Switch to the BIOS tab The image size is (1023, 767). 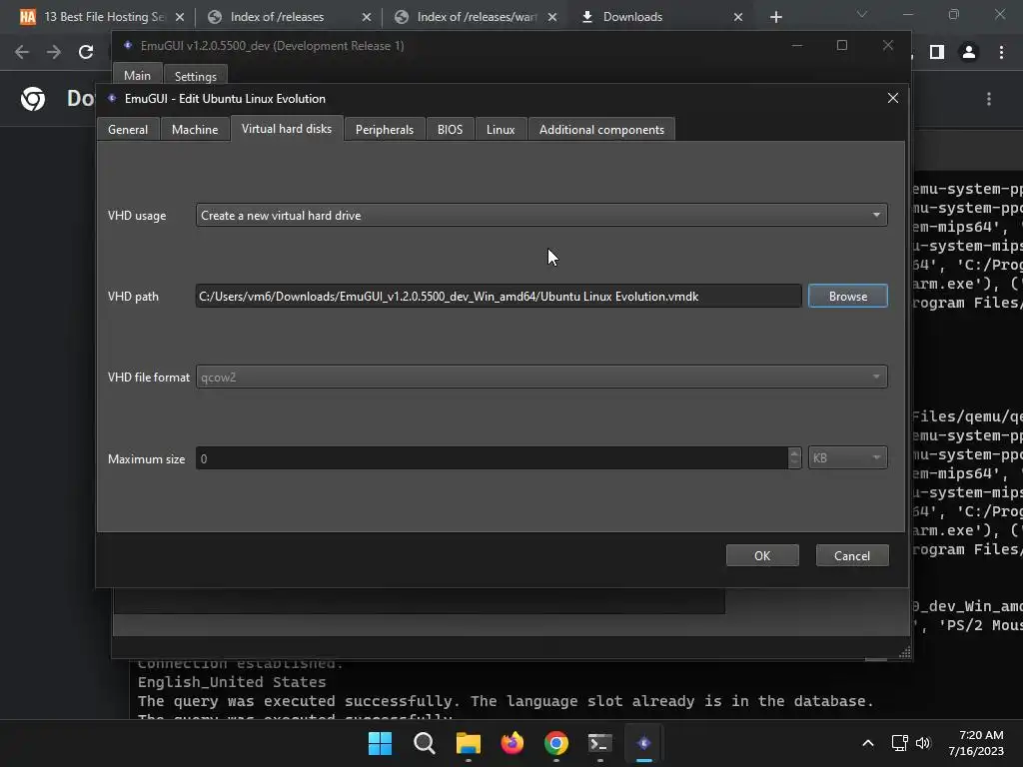[451, 129]
